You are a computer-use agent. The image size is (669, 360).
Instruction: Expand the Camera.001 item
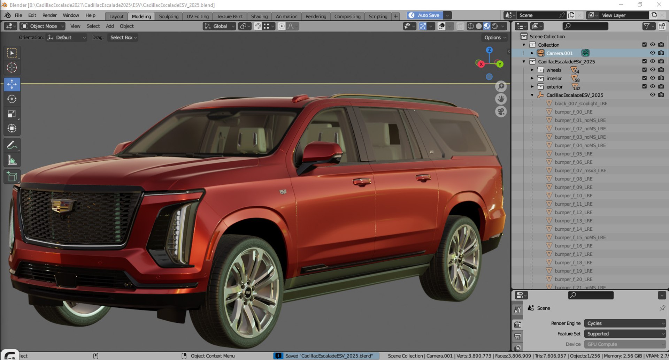pyautogui.click(x=532, y=53)
